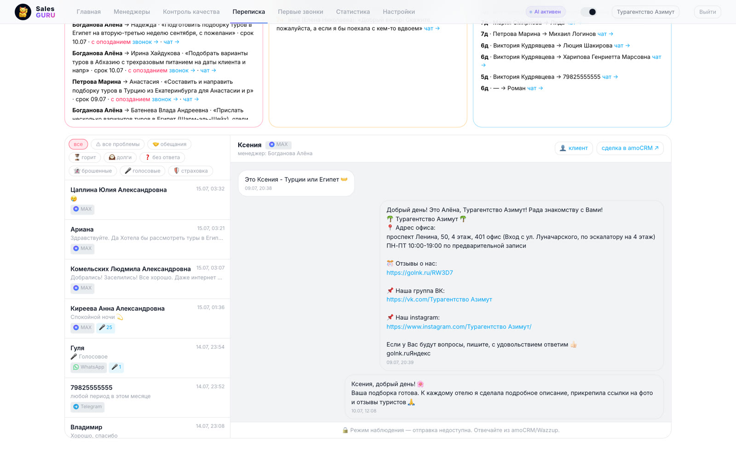
Task: Filter chats by голосовые
Action: point(143,171)
